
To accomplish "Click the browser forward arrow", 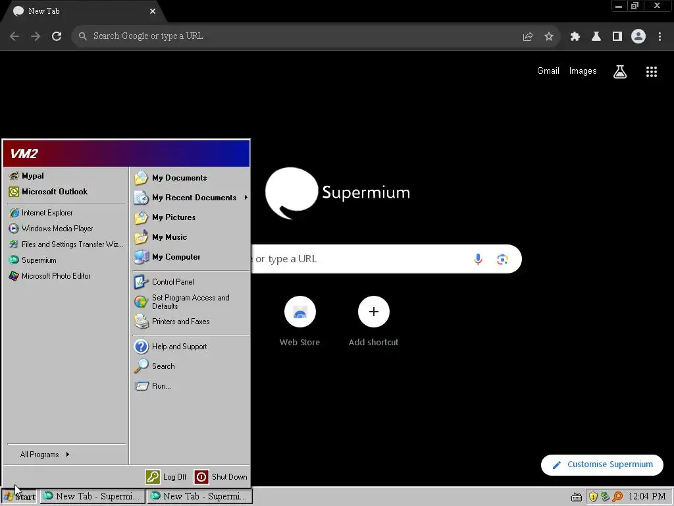I will pyautogui.click(x=36, y=36).
